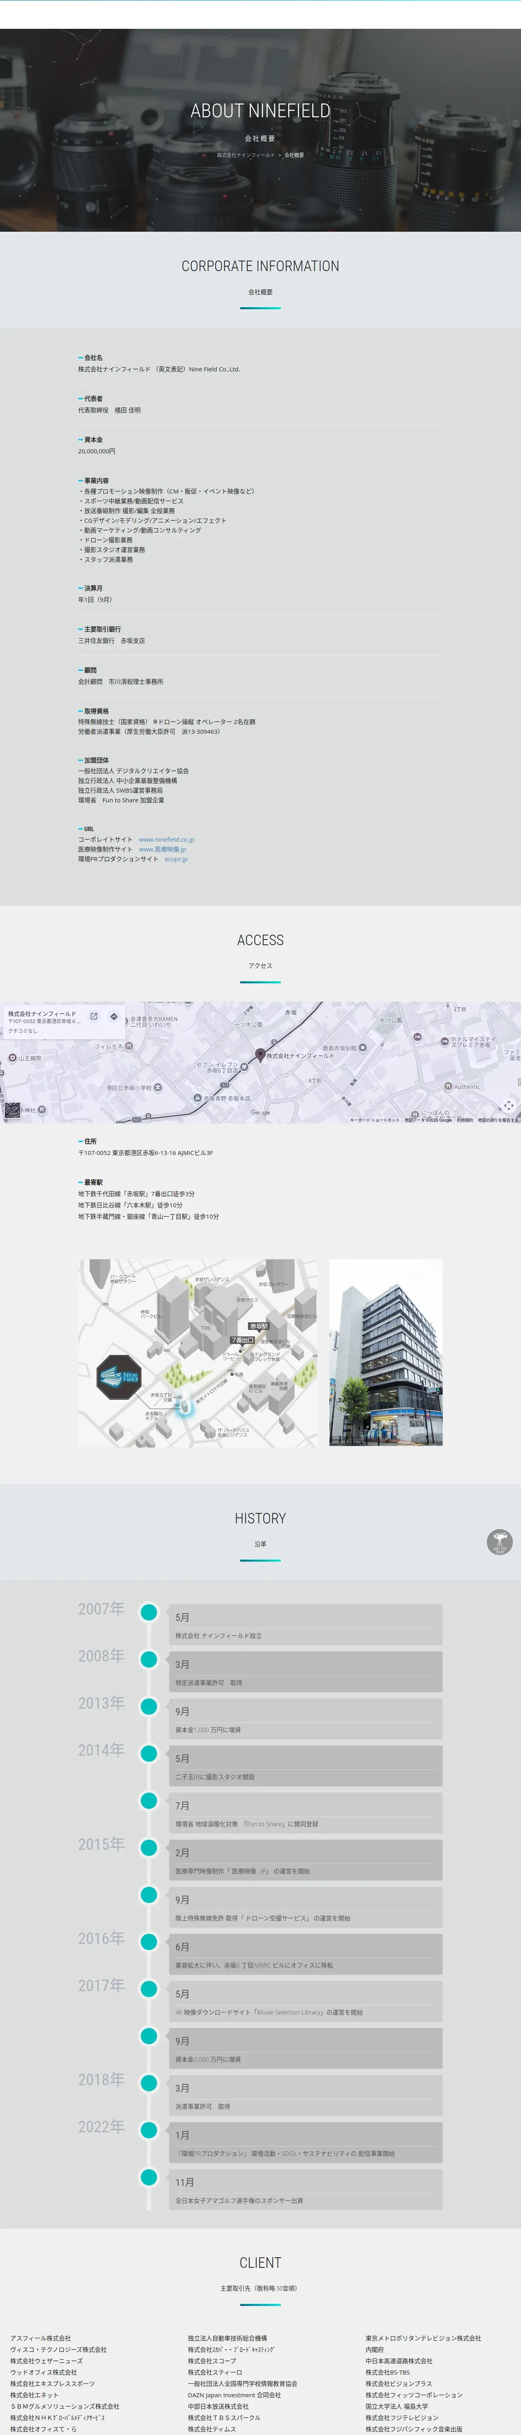Open the www.ninefield.co.jp corporate site link
Image resolution: width=521 pixels, height=2435 pixels.
tap(166, 839)
